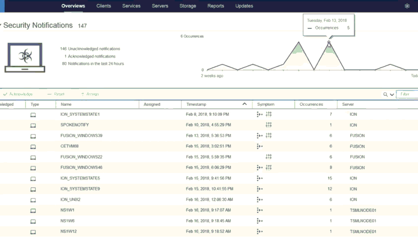The image size is (418, 241).
Task: Collapse the Security Notifications section
Action: [x=1, y=25]
